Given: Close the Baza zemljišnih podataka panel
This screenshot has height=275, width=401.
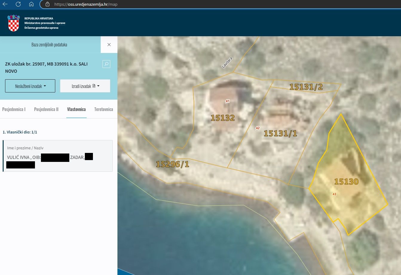Looking at the screenshot, I should tap(109, 45).
